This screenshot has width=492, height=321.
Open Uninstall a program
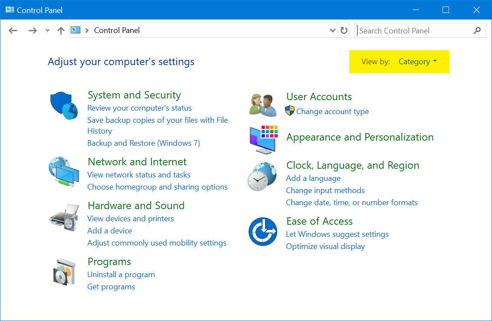pos(121,274)
